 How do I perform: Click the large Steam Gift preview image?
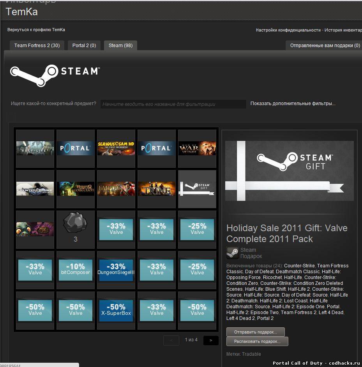290,170
